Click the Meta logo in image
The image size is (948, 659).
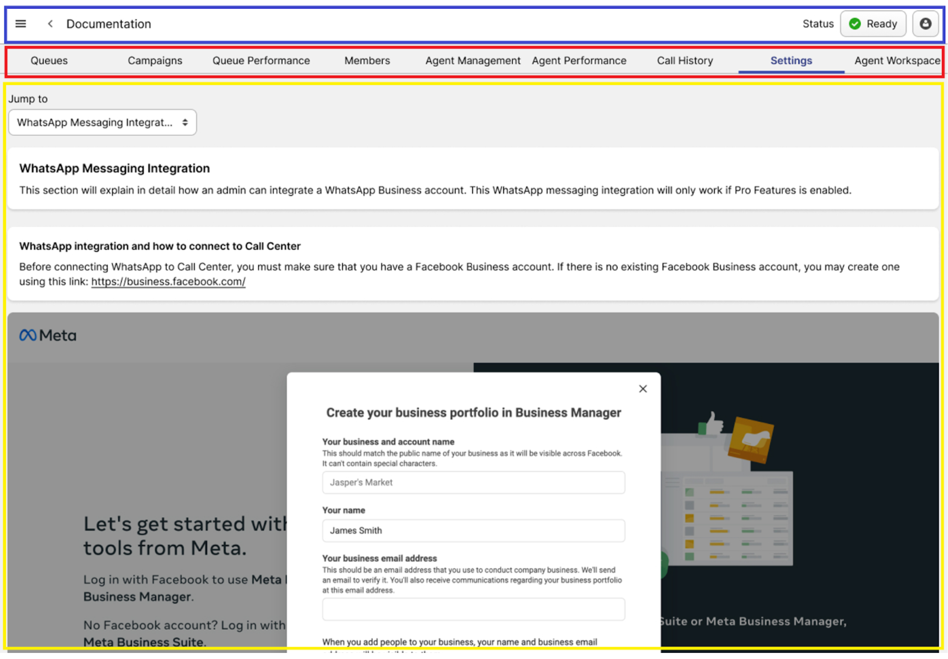point(48,335)
